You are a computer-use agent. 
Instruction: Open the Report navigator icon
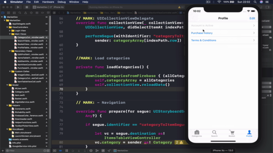(x=48, y=13)
